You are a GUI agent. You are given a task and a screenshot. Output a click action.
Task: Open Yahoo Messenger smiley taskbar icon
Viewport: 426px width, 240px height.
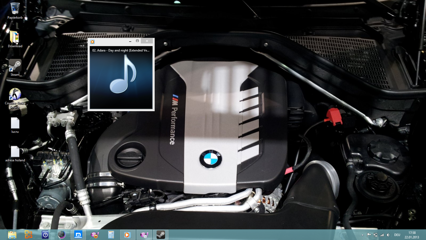click(95, 235)
